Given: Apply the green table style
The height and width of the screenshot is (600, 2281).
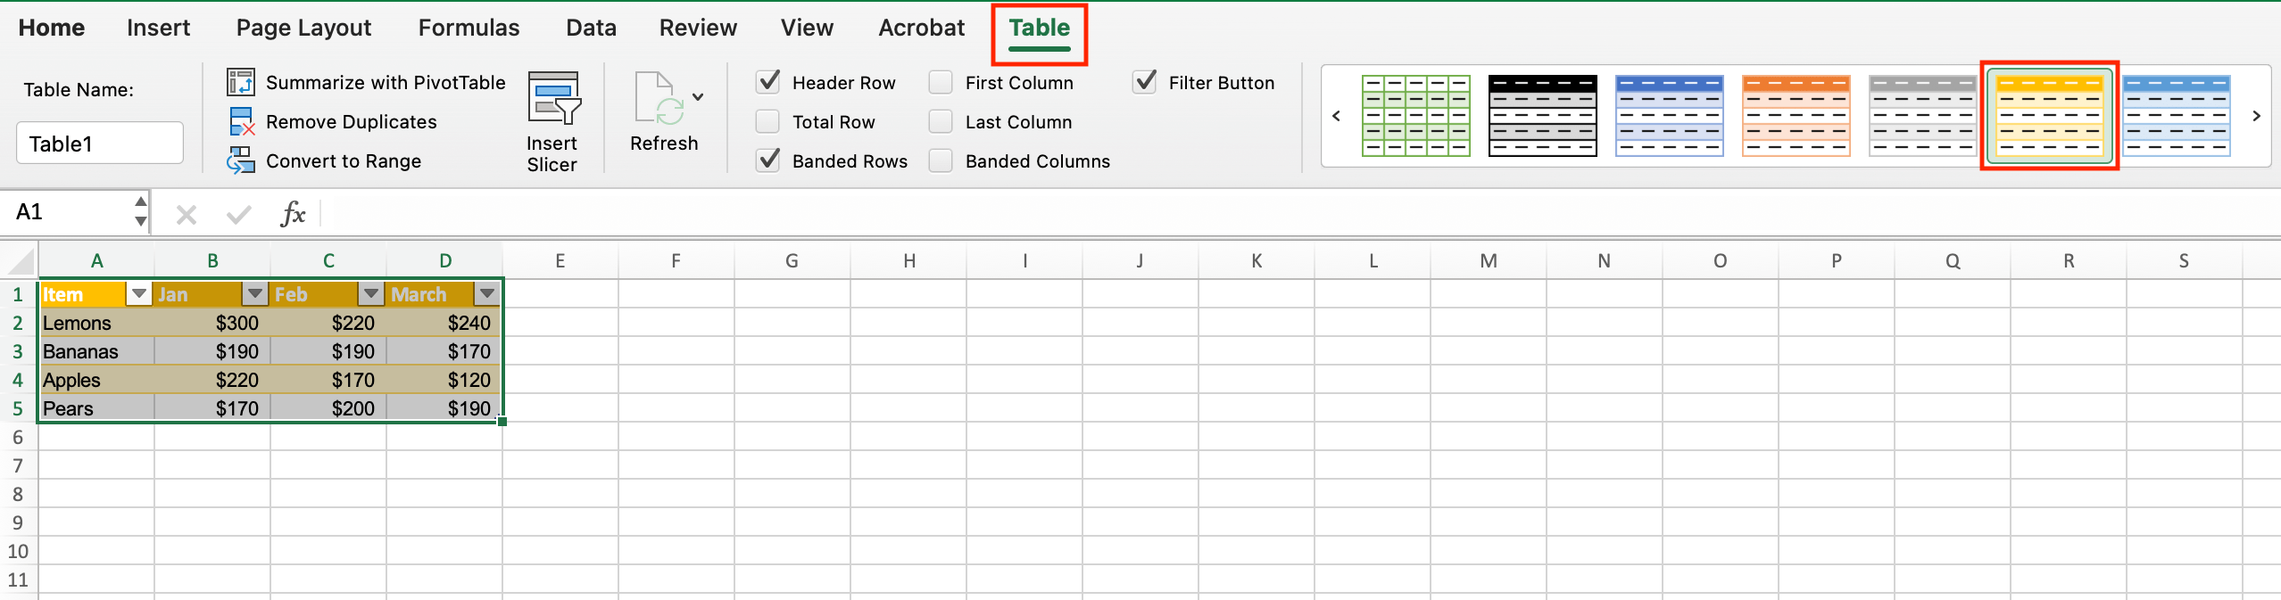Looking at the screenshot, I should click(1416, 116).
